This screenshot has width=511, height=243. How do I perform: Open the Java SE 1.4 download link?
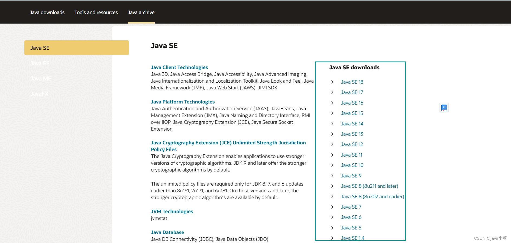coord(352,238)
